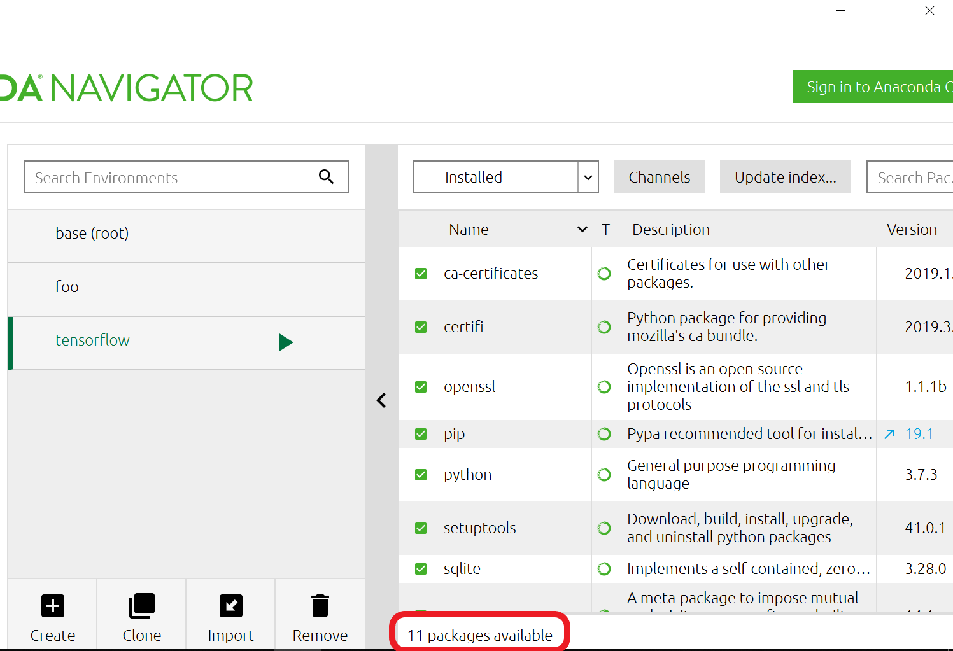This screenshot has width=953, height=651.
Task: Click Sign in to Anaconda Cloud button
Action: pyautogui.click(x=873, y=87)
